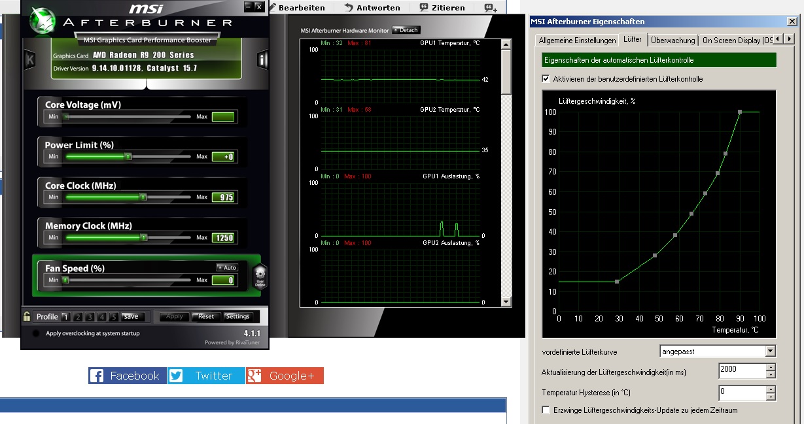This screenshot has height=424, width=804.
Task: Decrease Aktualisierung der Lüftergeschwindigkeit value with down arrow
Action: [x=771, y=375]
